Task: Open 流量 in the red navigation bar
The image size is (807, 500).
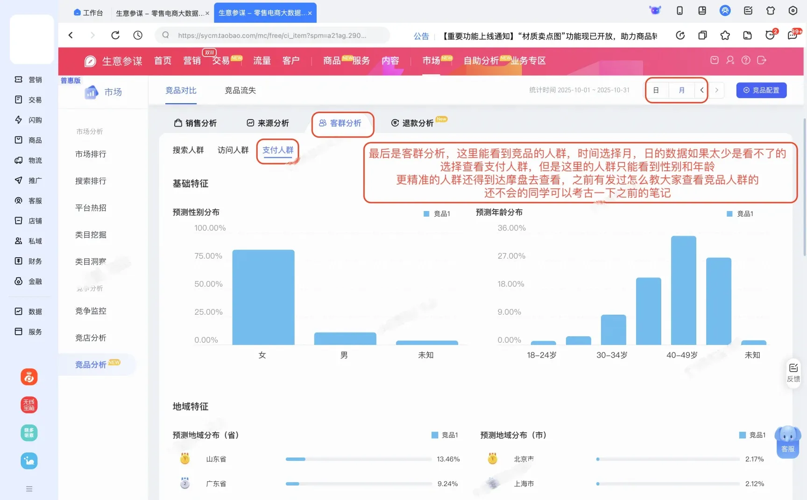Action: pyautogui.click(x=262, y=61)
